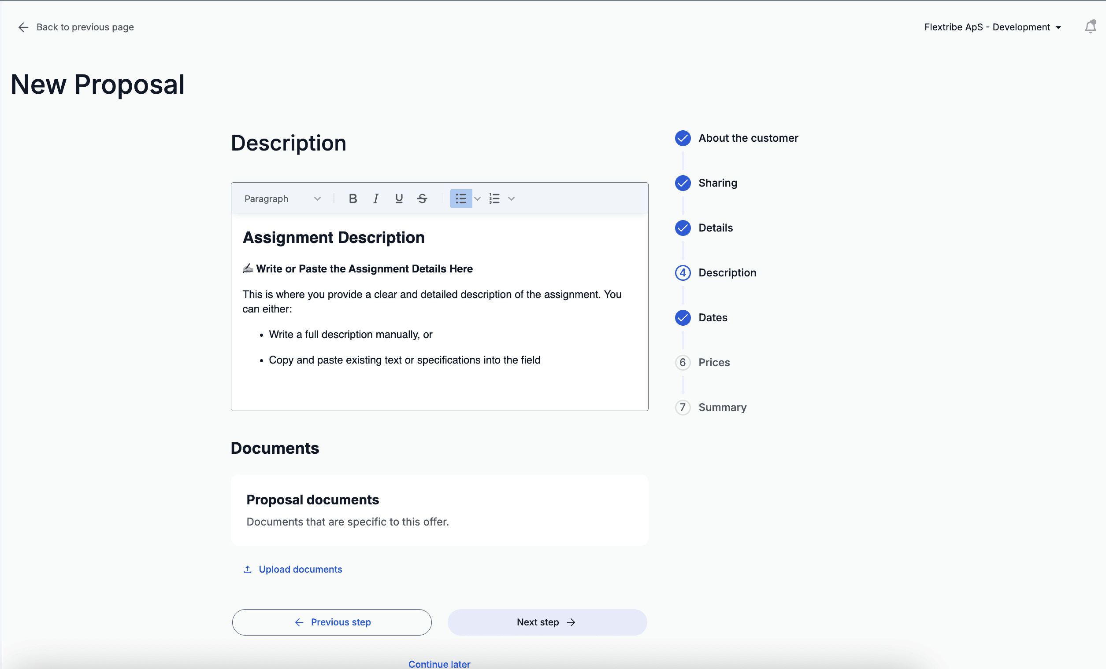
Task: Click the upload icon beside Upload documents
Action: click(247, 570)
